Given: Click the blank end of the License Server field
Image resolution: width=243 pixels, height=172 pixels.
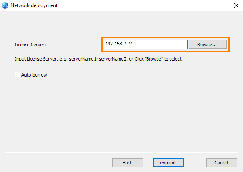Looking at the screenshot, I should pos(161,45).
